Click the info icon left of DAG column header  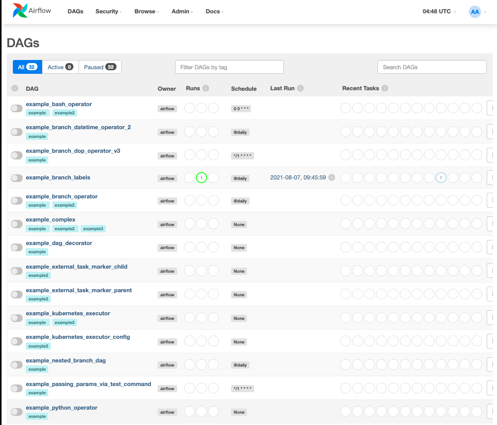(x=15, y=88)
